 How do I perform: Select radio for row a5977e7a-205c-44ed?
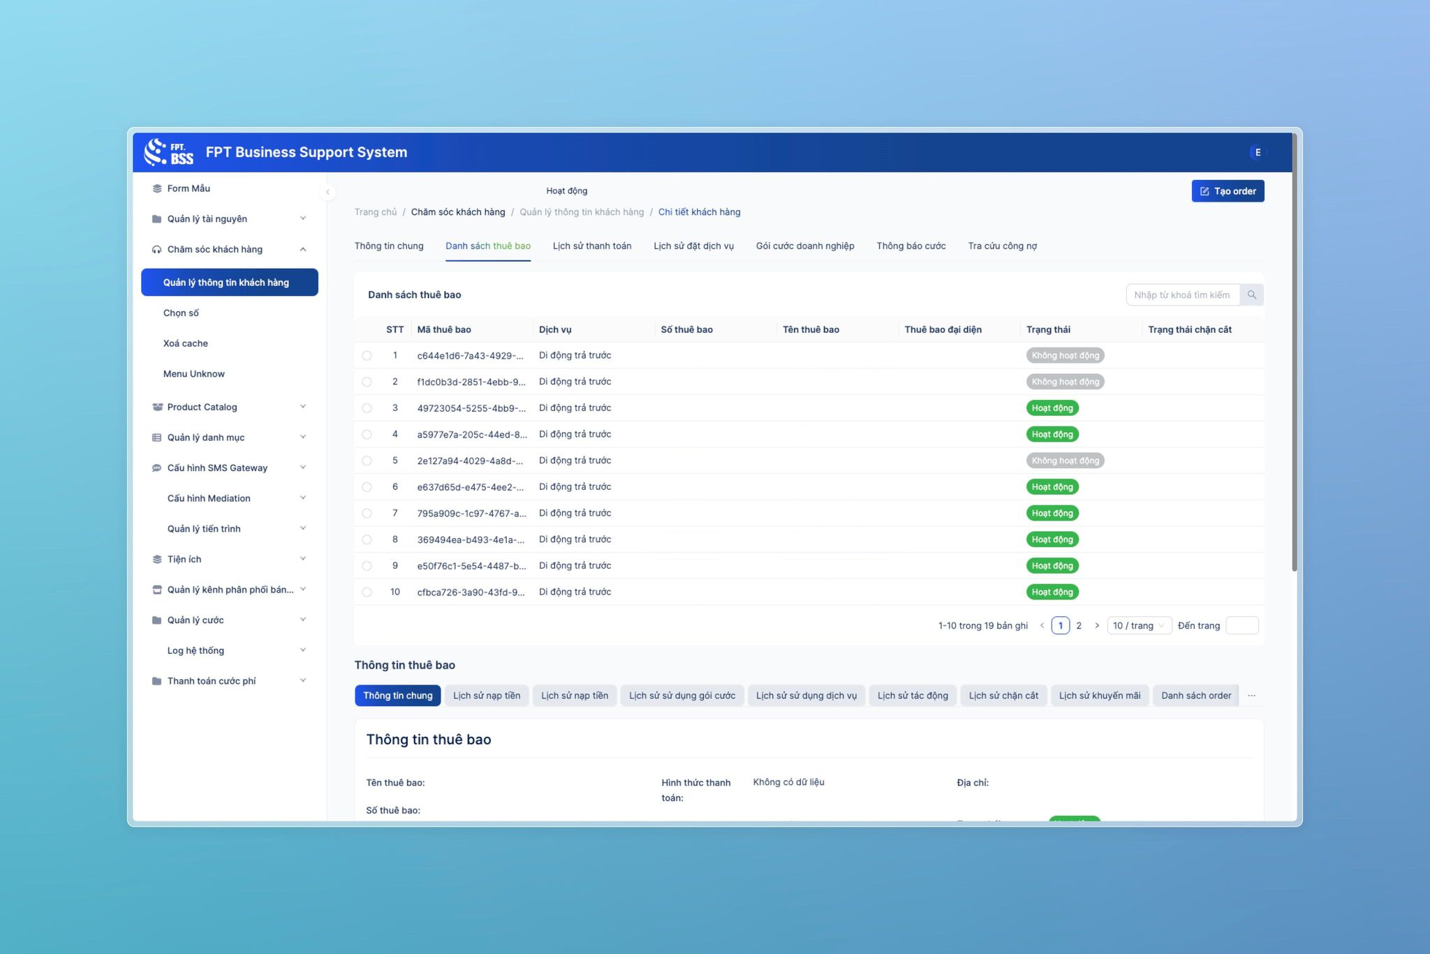[x=367, y=435]
